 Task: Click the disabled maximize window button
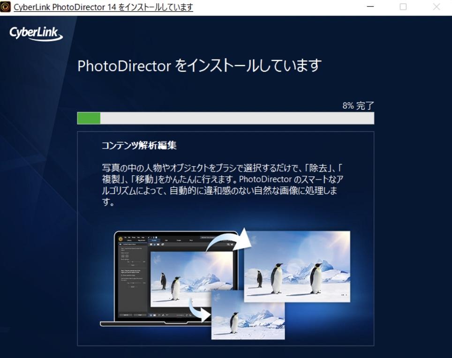tap(403, 7)
